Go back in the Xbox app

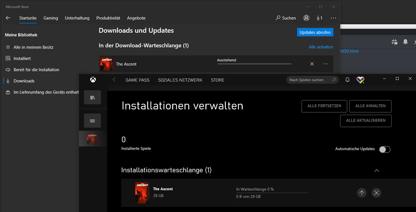pos(114,80)
